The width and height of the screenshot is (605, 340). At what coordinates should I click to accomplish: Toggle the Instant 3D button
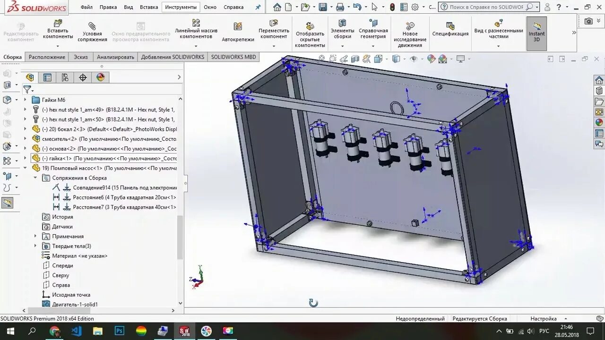[536, 33]
